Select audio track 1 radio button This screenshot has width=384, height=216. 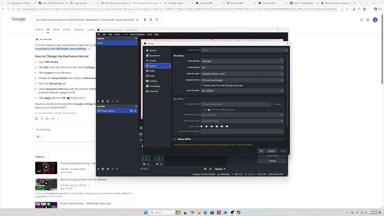tap(202, 127)
